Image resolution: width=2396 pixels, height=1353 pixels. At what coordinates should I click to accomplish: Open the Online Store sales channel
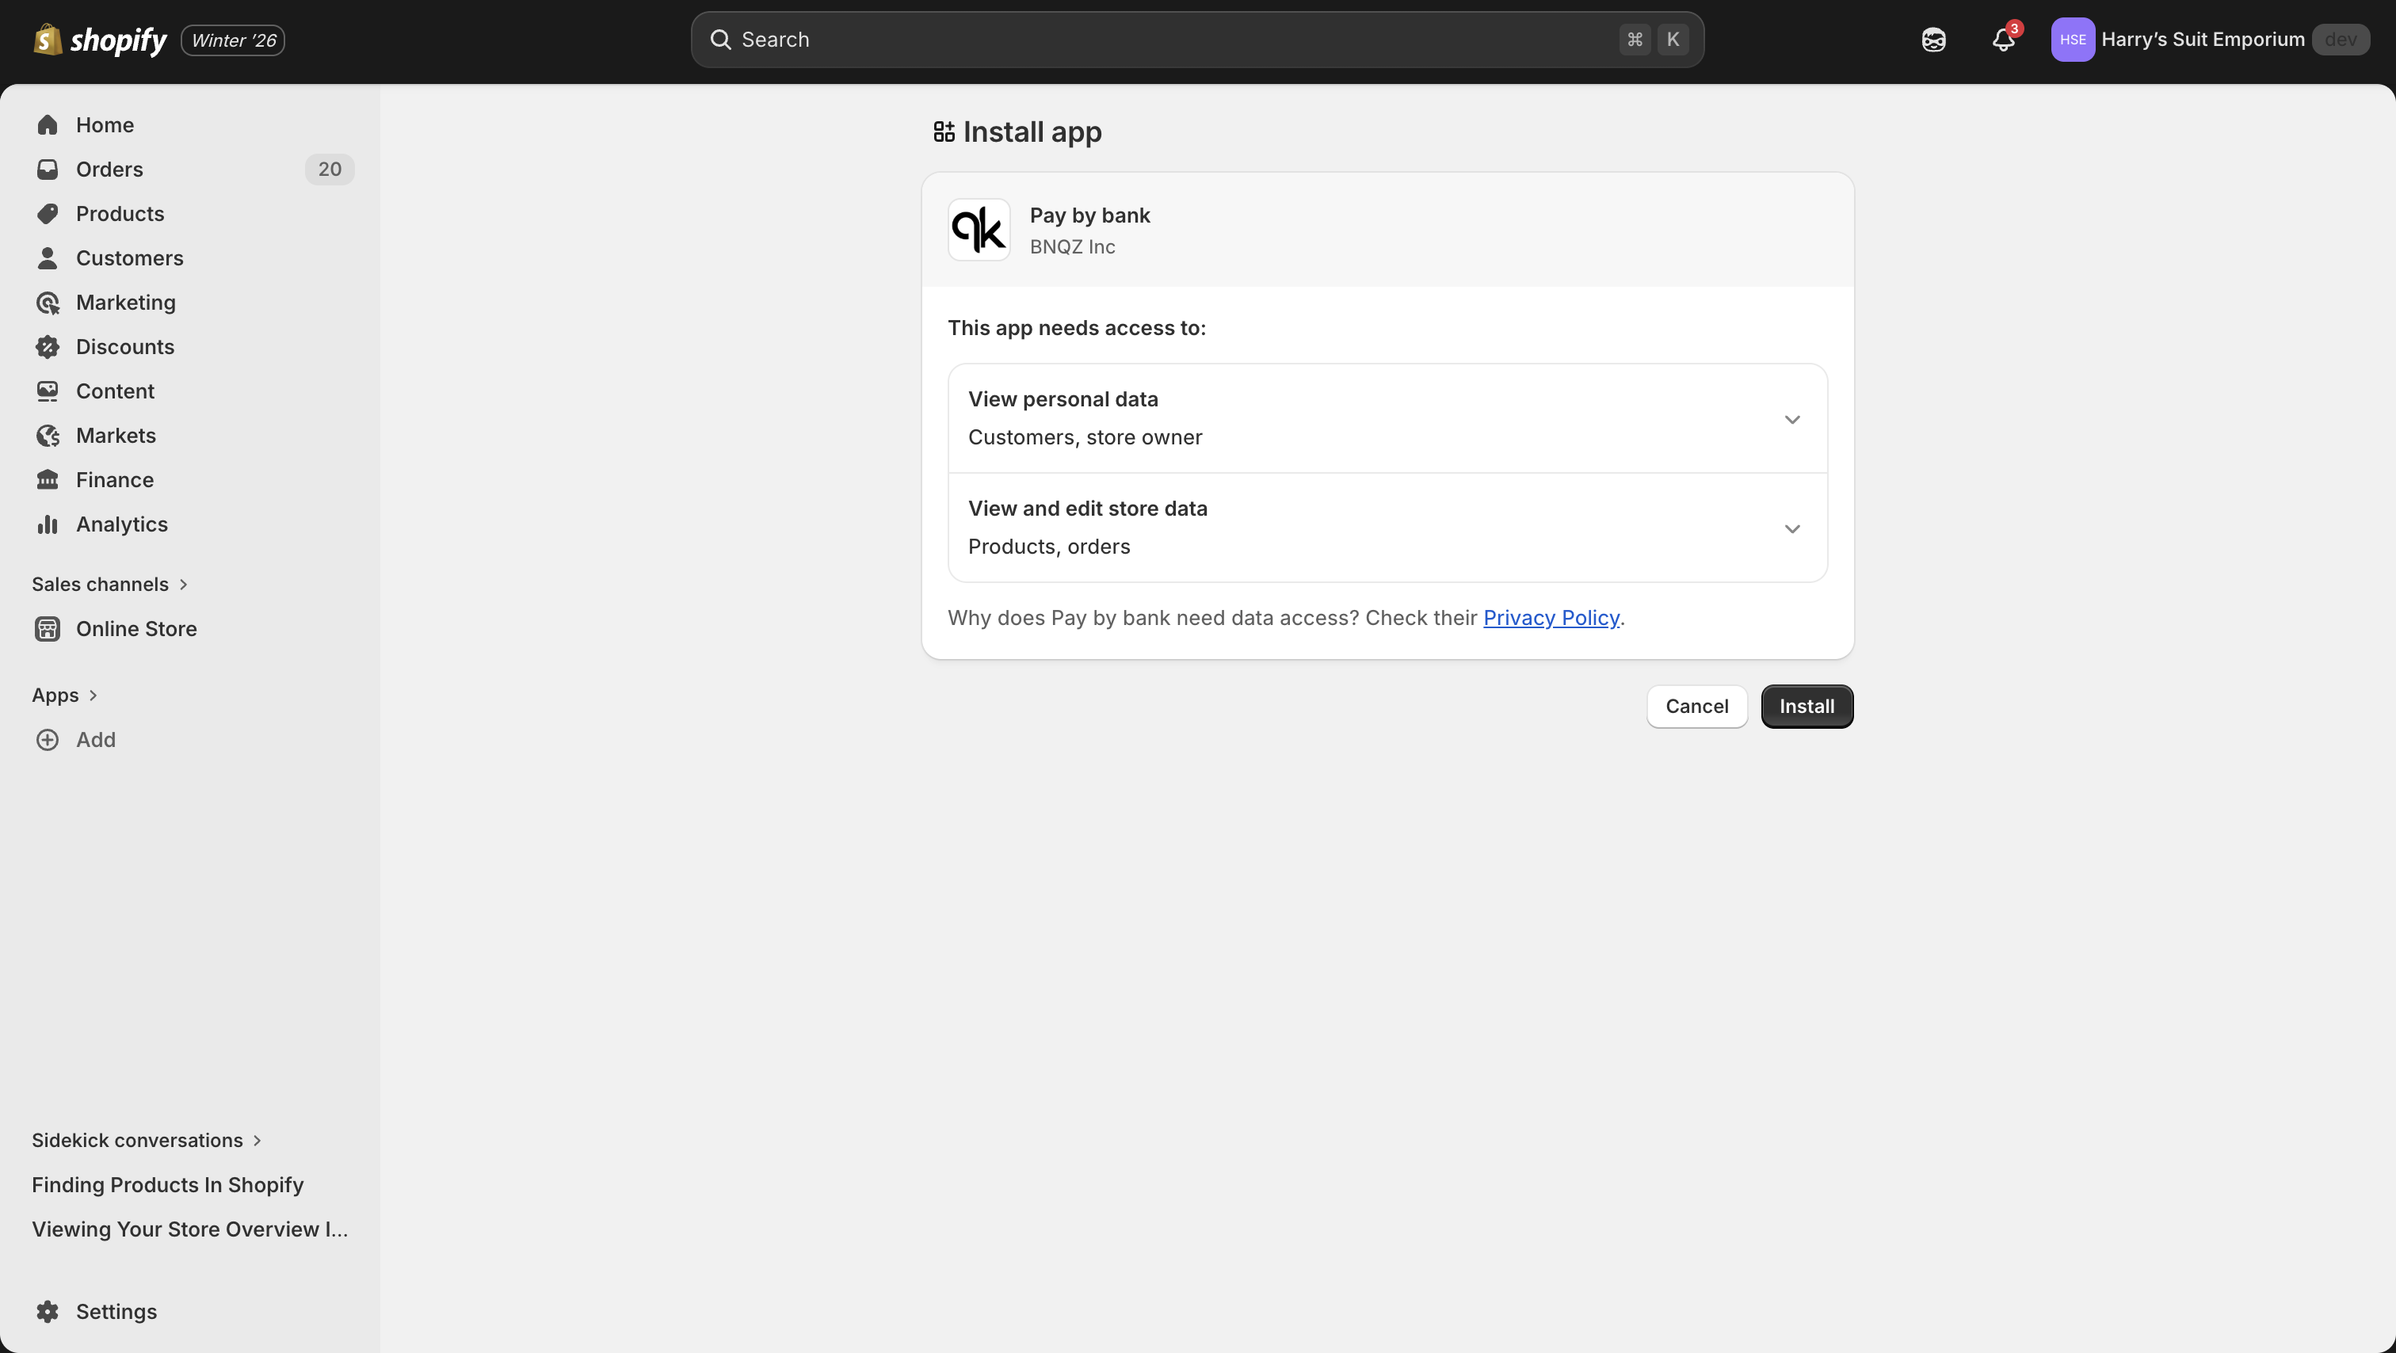click(137, 629)
